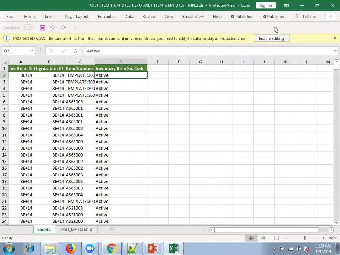
Task: Show hidden tray icons arrow
Action: [274, 249]
